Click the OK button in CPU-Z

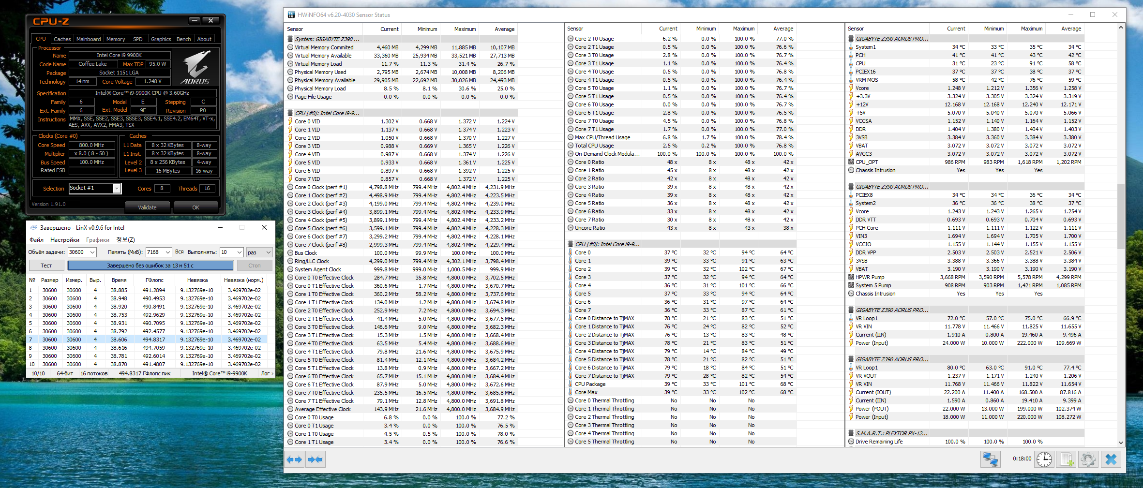[196, 207]
